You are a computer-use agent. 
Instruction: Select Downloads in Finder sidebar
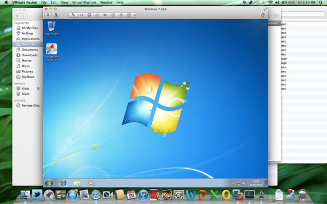pyautogui.click(x=28, y=55)
